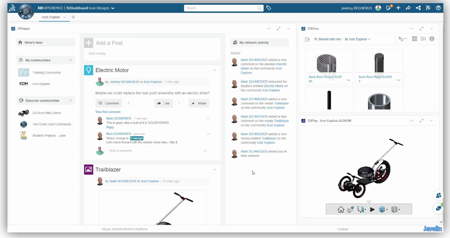Screen dimensions: 450x238
Task: Open the 3DSwym widget menu chevron
Action: (288, 29)
